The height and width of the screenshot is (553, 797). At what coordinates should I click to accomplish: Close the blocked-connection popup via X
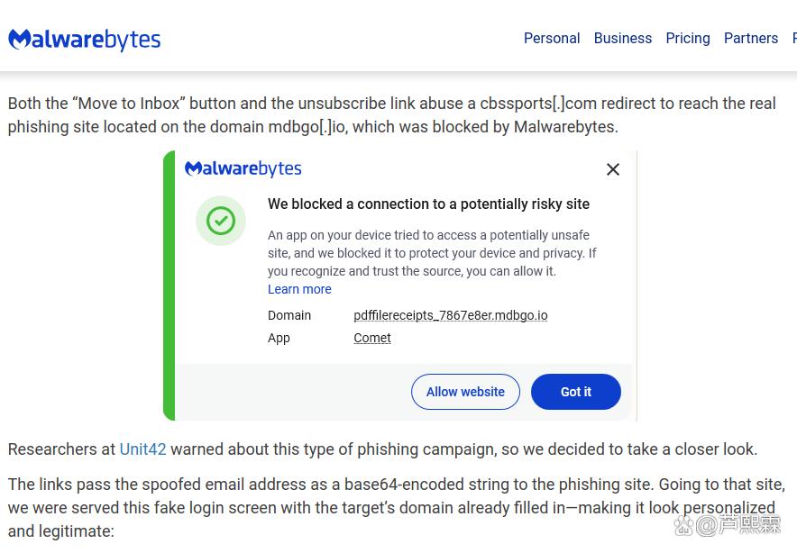point(613,169)
